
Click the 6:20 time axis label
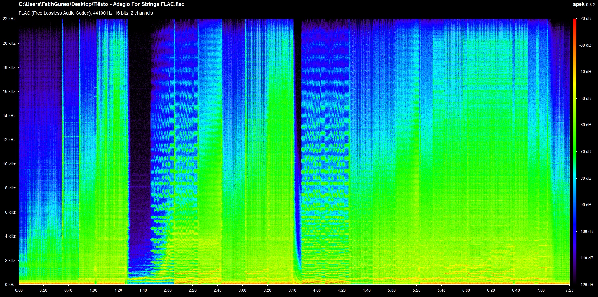tap(491, 290)
